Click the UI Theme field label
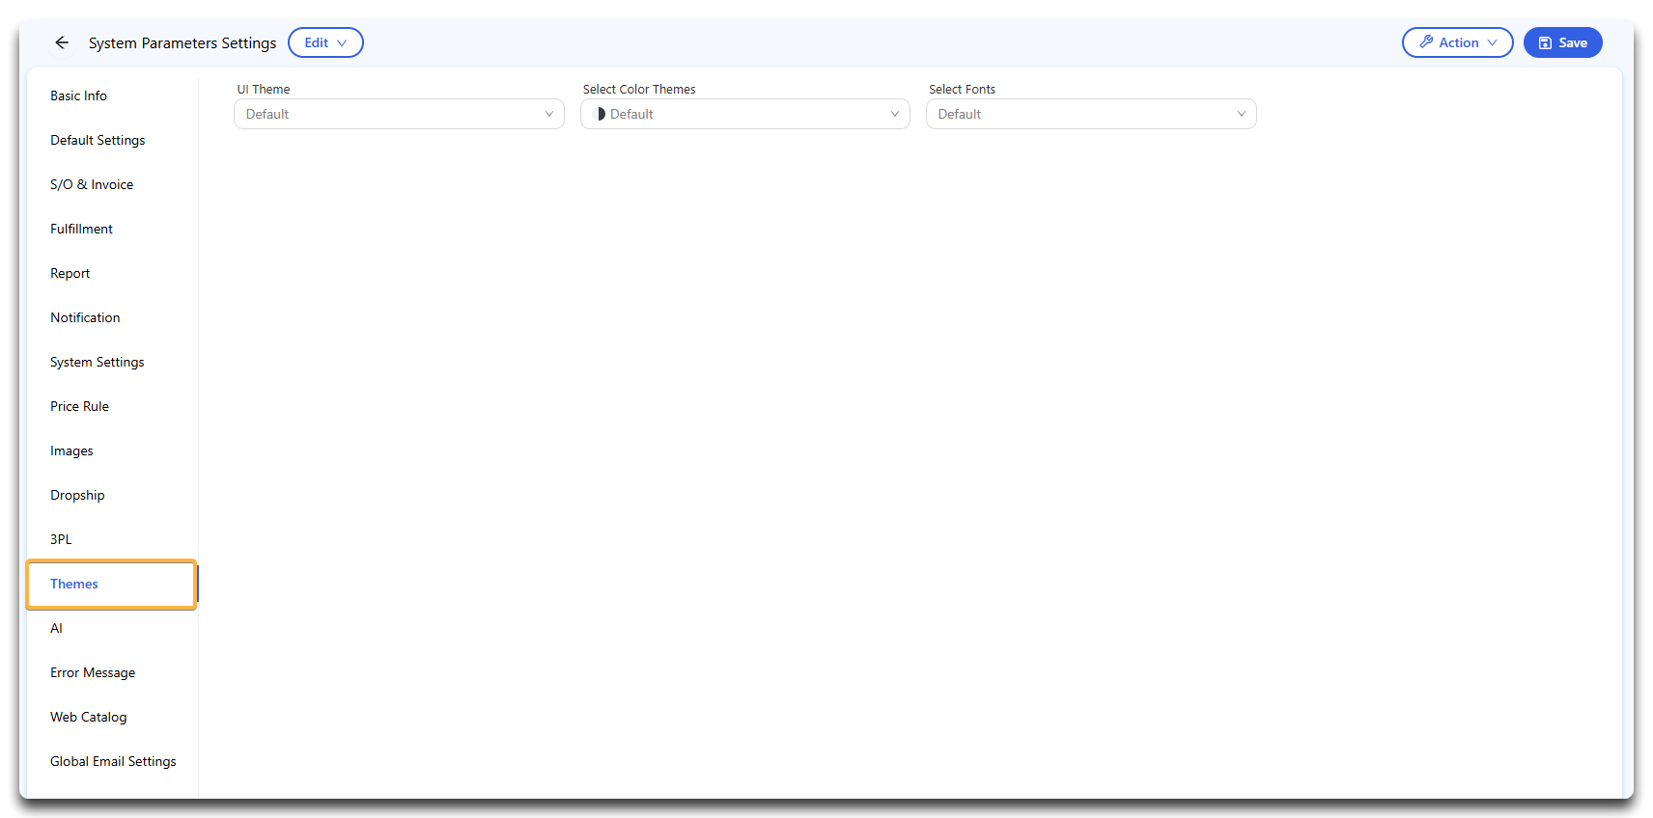 (264, 89)
